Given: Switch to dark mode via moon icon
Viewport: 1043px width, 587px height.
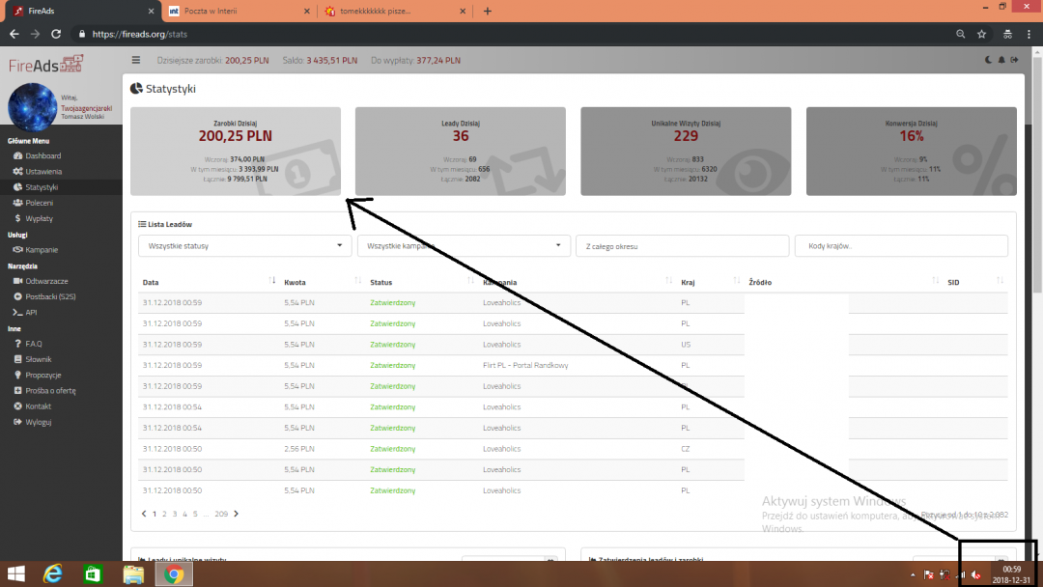Looking at the screenshot, I should click(988, 60).
